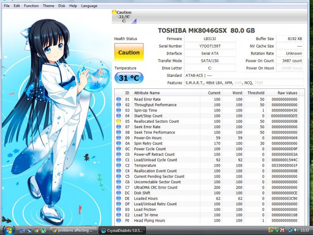Switch to the 'problems affecting' Chrome taskbar button
The width and height of the screenshot is (313, 235).
(x=73, y=230)
